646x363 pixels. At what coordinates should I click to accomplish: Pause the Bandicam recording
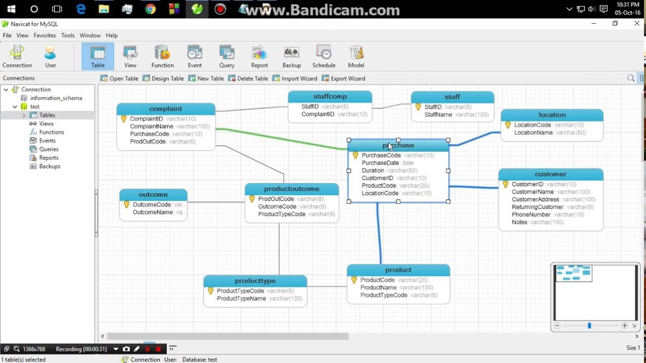(148, 349)
